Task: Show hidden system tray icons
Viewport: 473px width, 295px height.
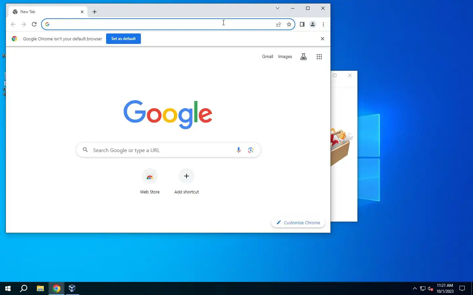Action: coord(415,288)
